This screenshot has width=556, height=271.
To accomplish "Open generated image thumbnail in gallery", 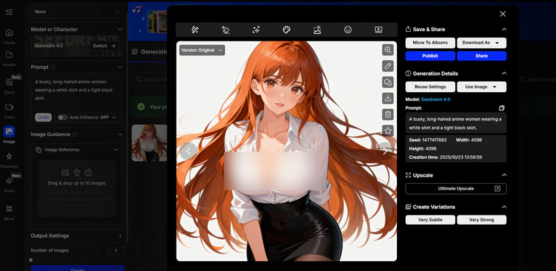I will click(149, 143).
